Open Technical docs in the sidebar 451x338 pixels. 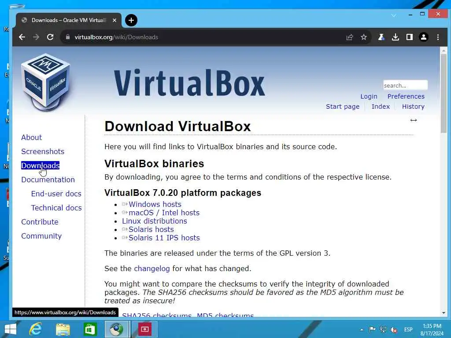(x=56, y=208)
